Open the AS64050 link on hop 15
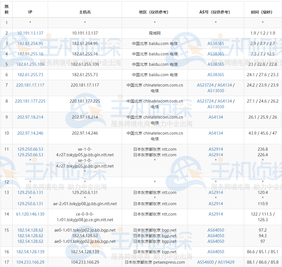This screenshot has height=267, width=282. (216, 230)
